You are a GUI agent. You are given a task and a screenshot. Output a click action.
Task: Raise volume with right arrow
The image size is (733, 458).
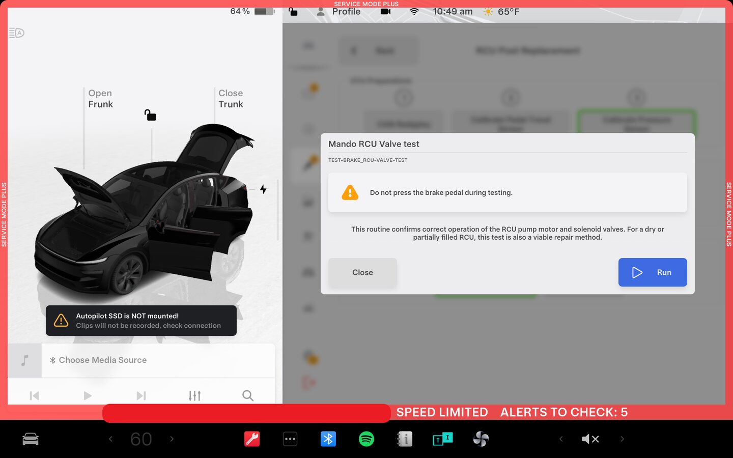[622, 439]
